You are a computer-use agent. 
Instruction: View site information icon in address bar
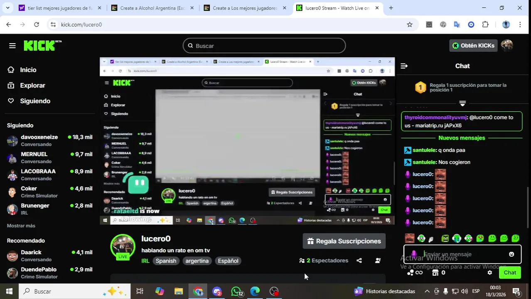(x=53, y=25)
